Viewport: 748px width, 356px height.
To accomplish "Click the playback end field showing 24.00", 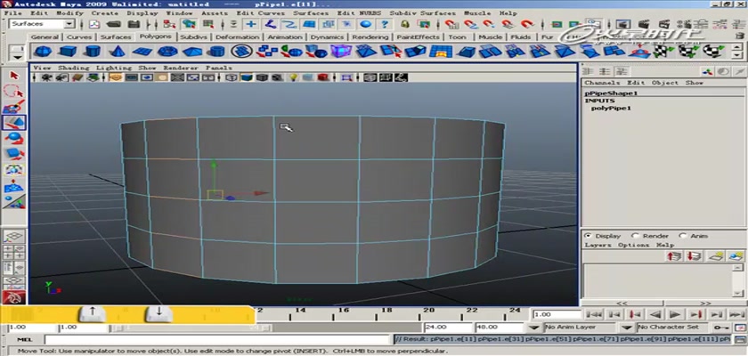I will 447,328.
